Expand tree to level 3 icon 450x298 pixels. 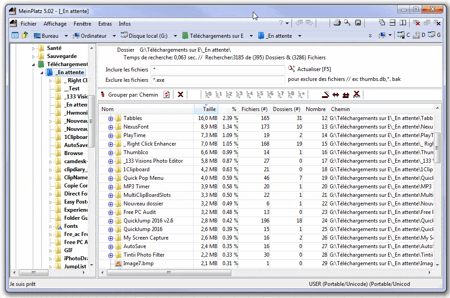(239, 94)
